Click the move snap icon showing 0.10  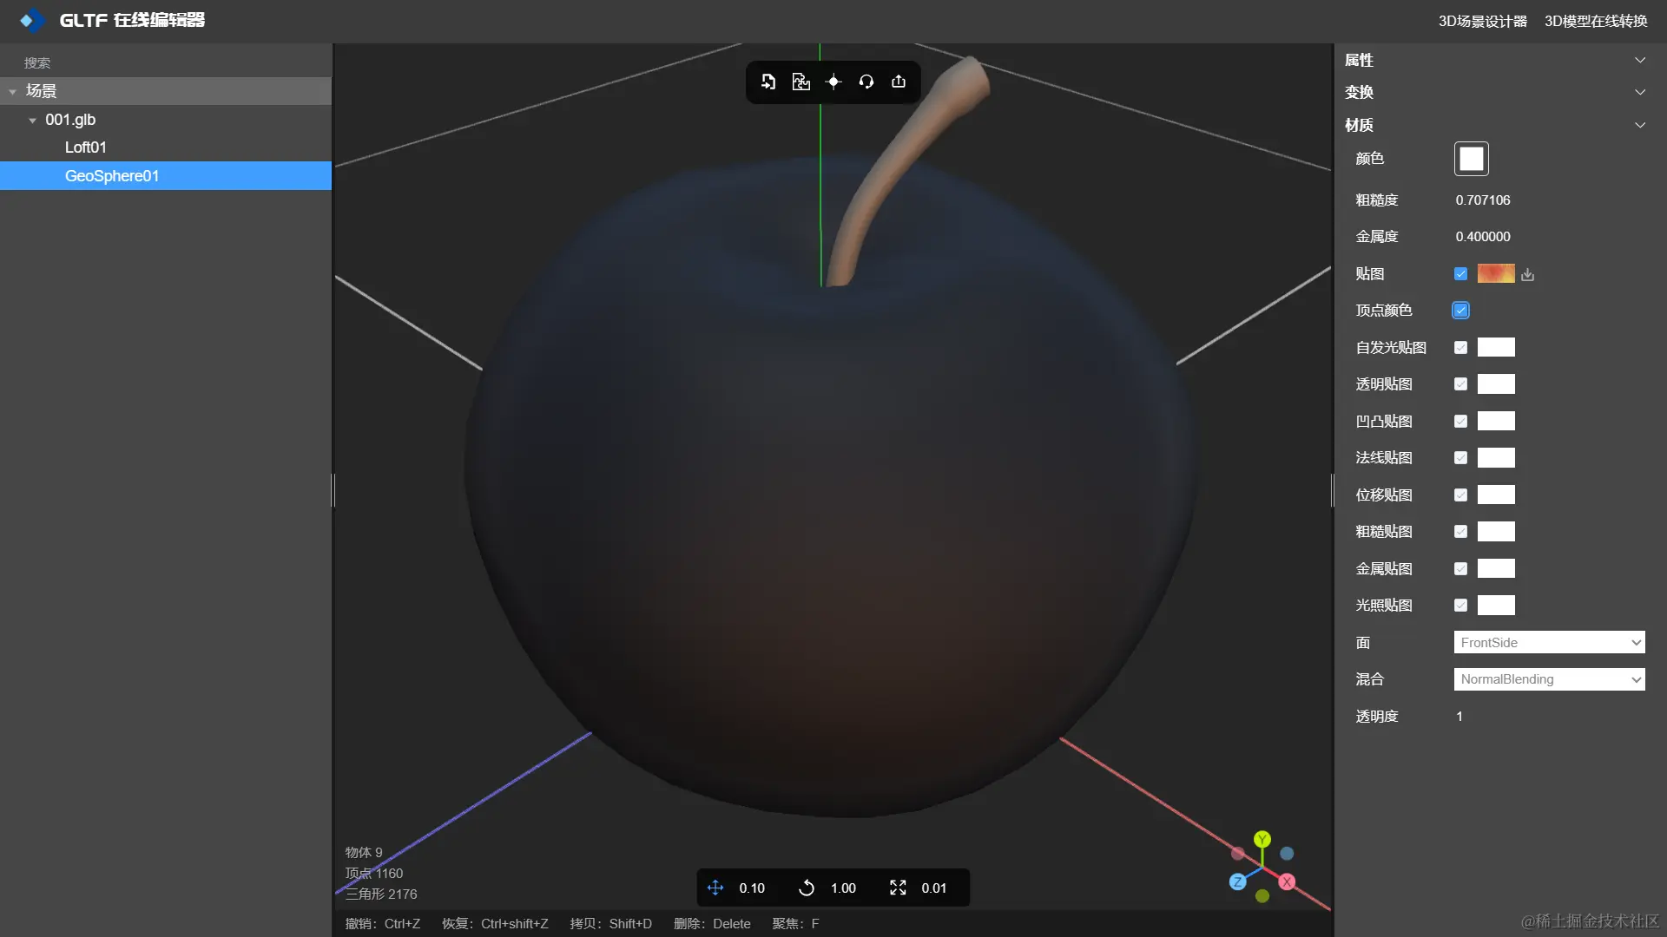tap(715, 888)
